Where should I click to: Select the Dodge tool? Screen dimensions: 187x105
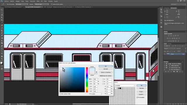tap(2, 43)
